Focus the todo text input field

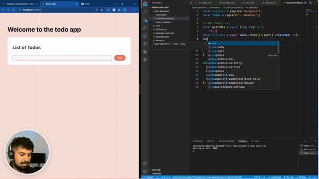coord(62,58)
